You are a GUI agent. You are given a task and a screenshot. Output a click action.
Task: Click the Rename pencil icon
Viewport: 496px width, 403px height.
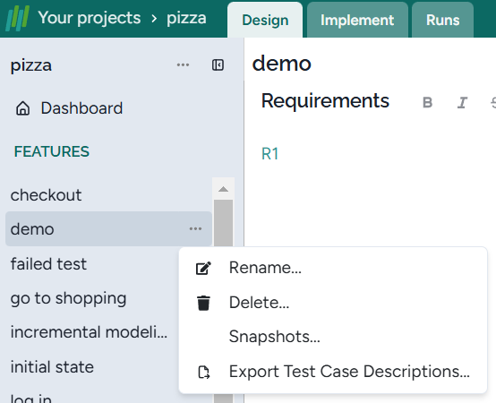203,268
